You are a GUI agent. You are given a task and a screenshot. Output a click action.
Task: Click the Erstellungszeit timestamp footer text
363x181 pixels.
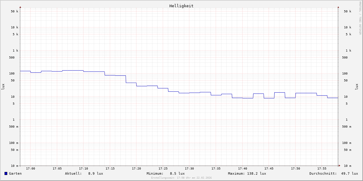(x=181, y=178)
